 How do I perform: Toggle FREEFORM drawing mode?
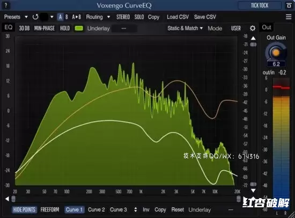point(50,209)
